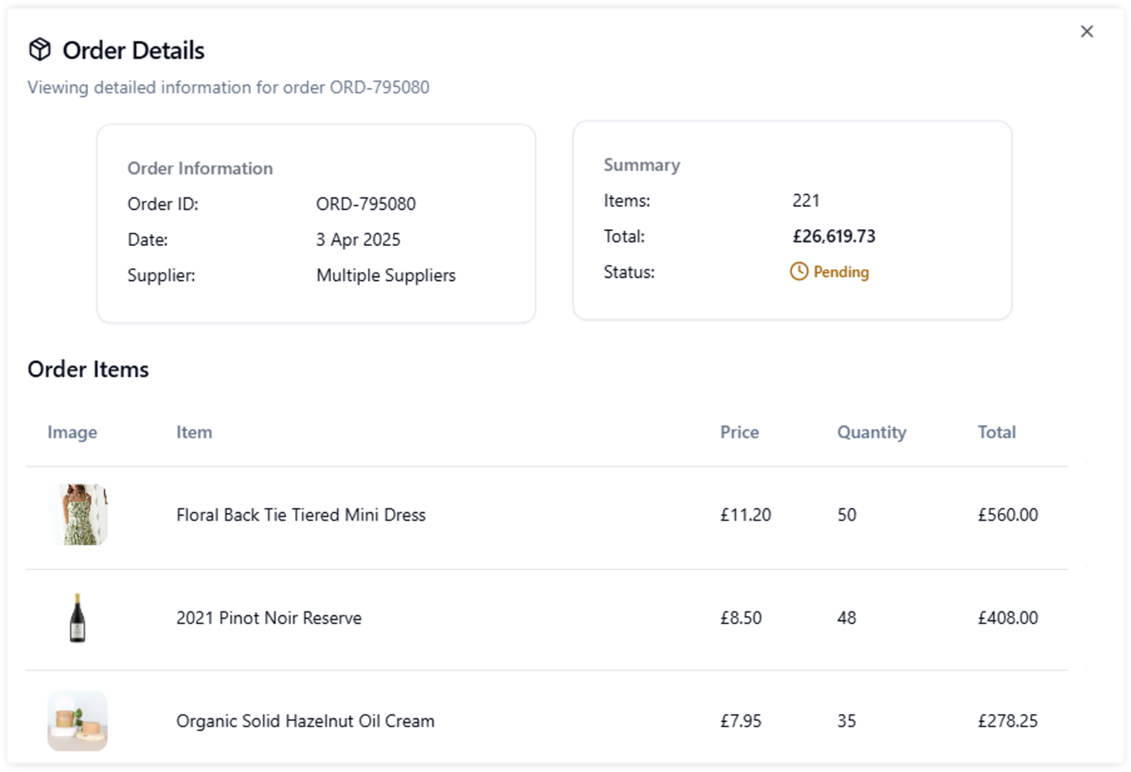Sort by the Item column header
This screenshot has width=1131, height=772.
click(194, 432)
